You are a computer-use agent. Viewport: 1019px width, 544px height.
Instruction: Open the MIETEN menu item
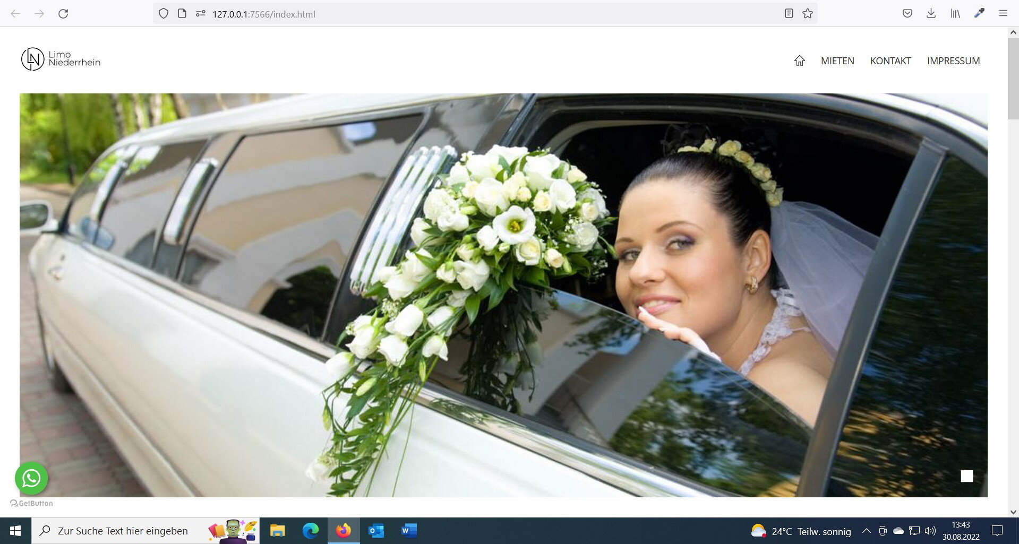pyautogui.click(x=837, y=61)
